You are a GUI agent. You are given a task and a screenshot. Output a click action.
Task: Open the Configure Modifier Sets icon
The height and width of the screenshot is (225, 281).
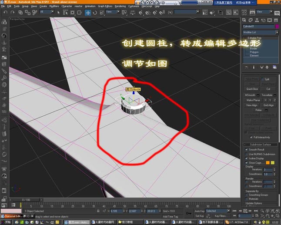[x=274, y=67]
